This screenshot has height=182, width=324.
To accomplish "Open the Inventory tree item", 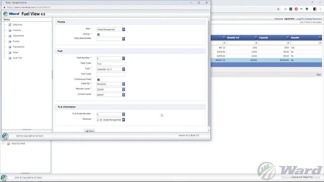I will [17, 30].
